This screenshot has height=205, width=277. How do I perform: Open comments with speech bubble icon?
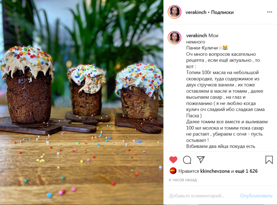point(187,160)
